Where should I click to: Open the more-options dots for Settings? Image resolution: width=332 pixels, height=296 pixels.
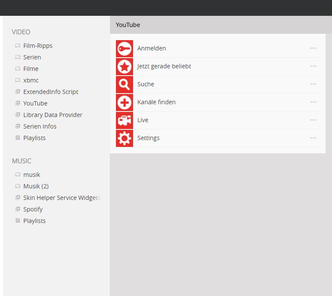(x=313, y=138)
